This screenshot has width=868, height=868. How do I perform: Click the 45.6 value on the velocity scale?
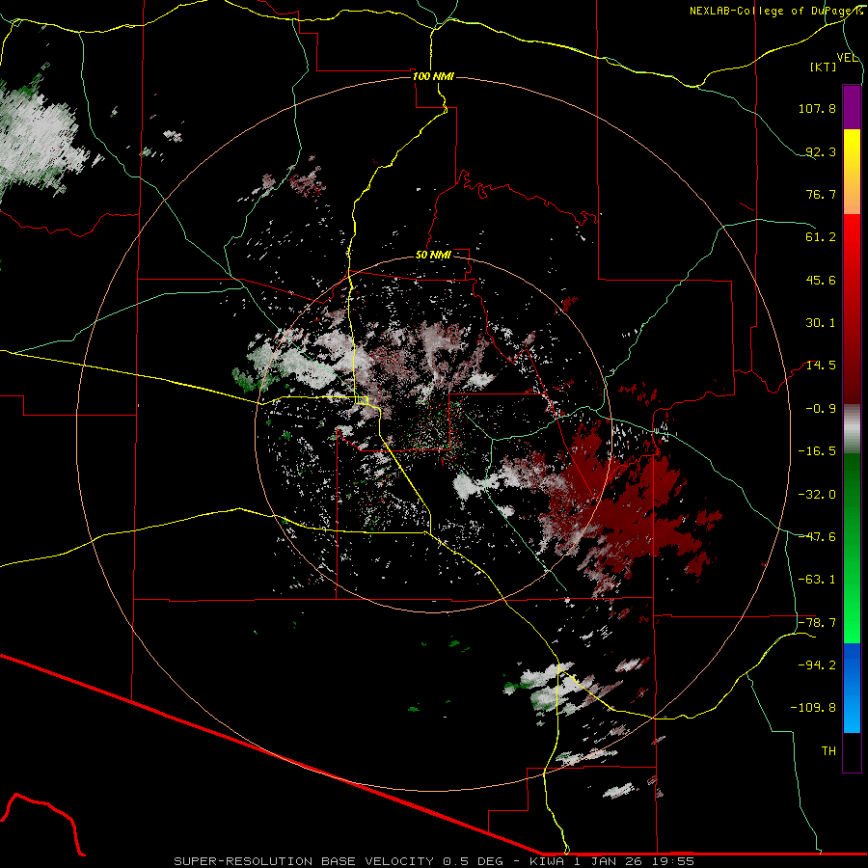click(x=821, y=280)
